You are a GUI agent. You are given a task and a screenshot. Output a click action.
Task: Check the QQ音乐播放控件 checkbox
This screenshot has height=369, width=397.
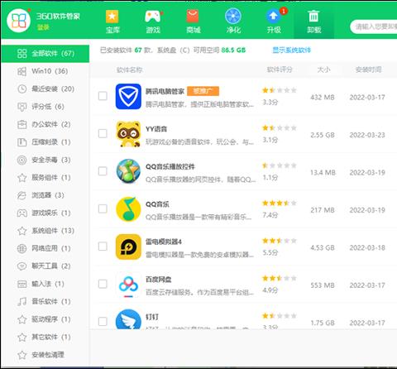pos(103,171)
